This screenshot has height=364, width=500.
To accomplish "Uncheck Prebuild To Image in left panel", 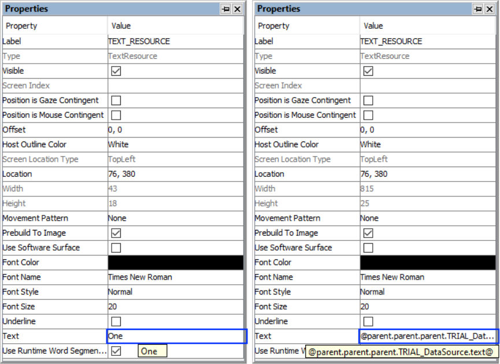I will pyautogui.click(x=116, y=233).
